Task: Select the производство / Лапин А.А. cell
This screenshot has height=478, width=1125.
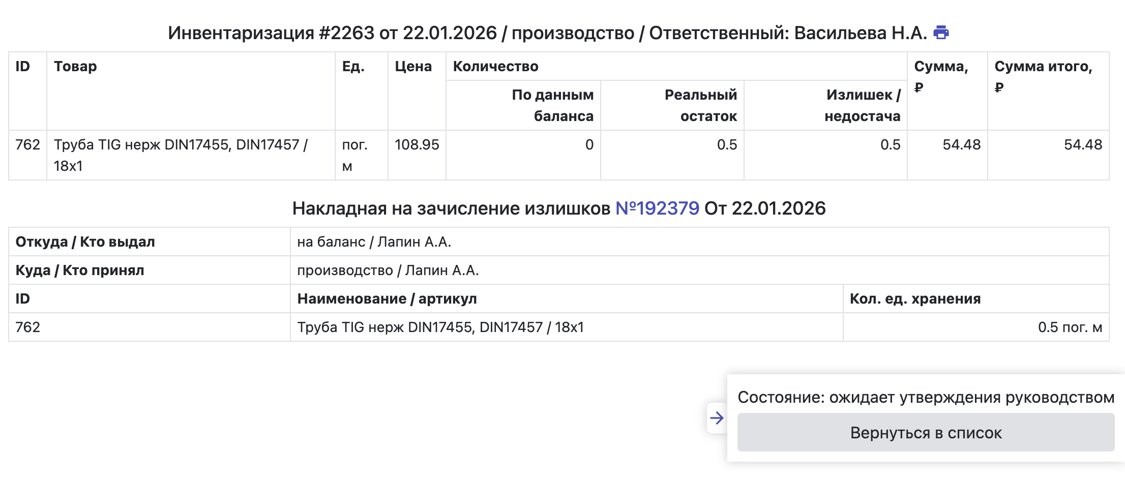Action: [x=388, y=271]
